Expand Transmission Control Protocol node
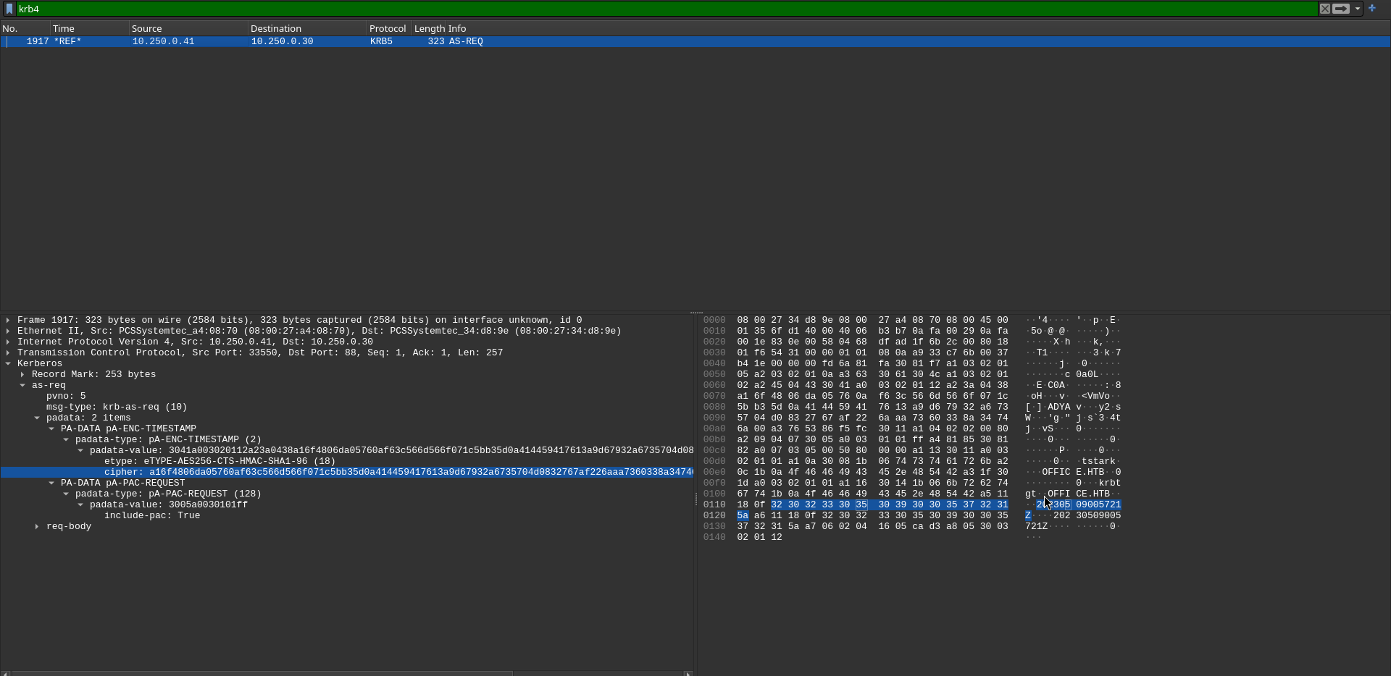 click(x=8, y=352)
